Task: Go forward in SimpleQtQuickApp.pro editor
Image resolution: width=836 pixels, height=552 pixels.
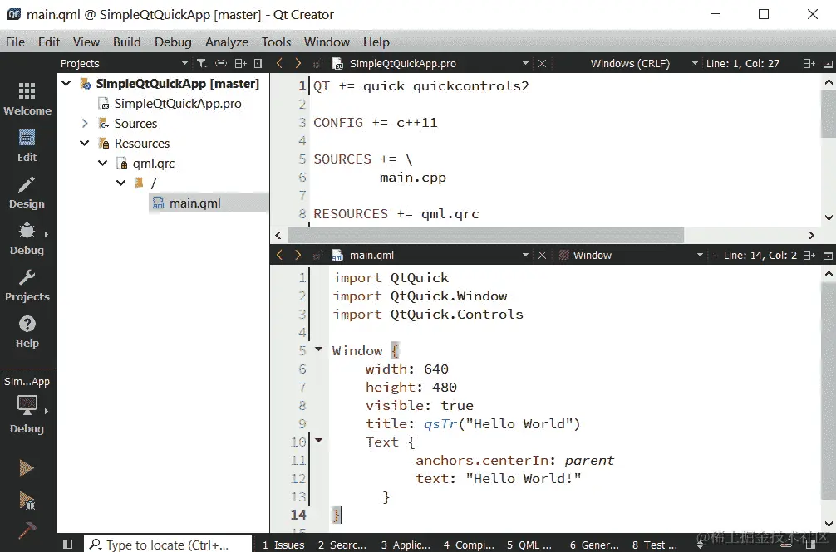Action: click(x=298, y=63)
